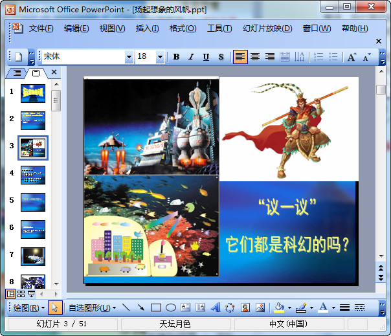This screenshot has width=391, height=336.
Task: Select slide 5 thumbnail
Action: click(x=33, y=202)
